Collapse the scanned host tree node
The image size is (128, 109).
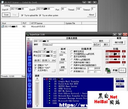pos(44,79)
